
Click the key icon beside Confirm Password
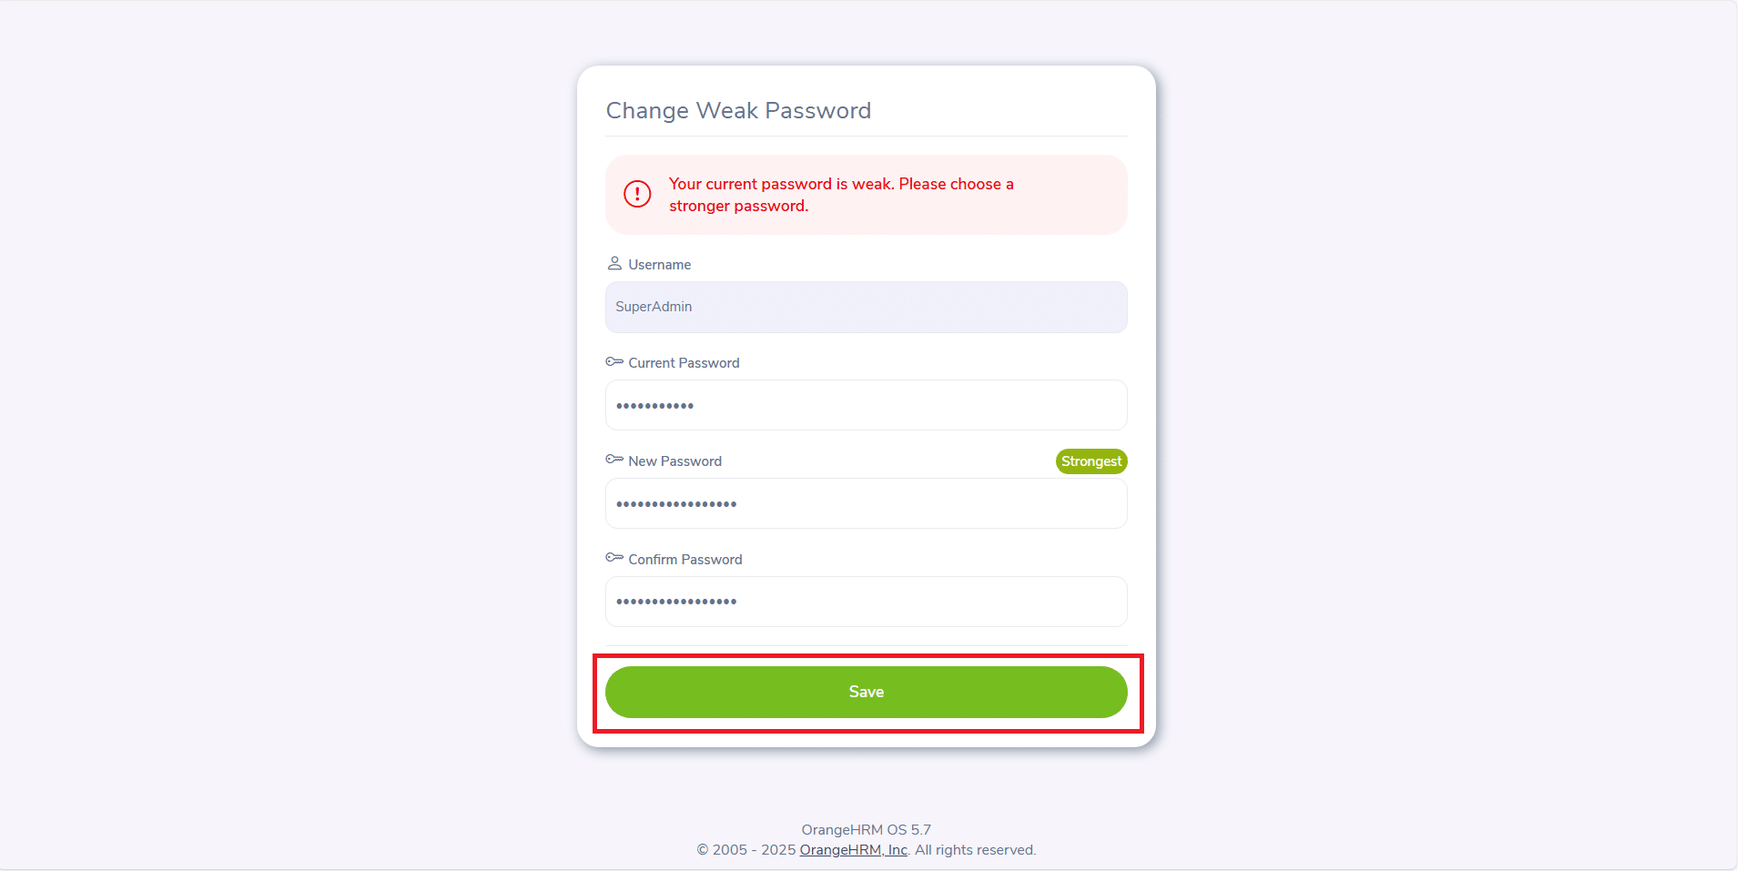pos(614,559)
